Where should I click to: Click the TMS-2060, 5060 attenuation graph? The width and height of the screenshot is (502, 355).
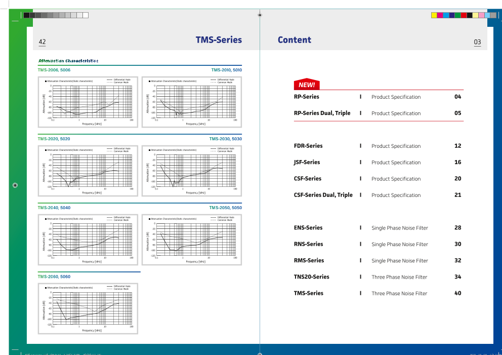pyautogui.click(x=88, y=308)
